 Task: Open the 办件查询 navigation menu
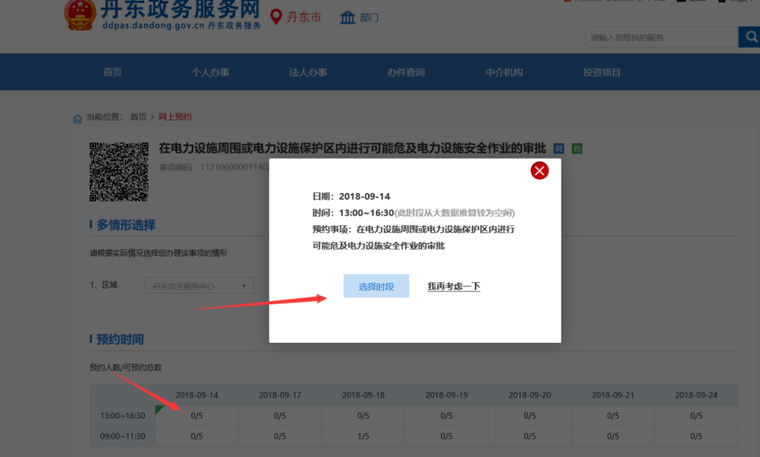pyautogui.click(x=406, y=71)
